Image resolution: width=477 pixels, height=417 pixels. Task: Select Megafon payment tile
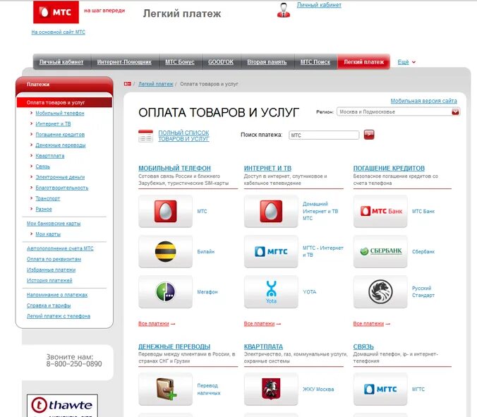point(166,291)
